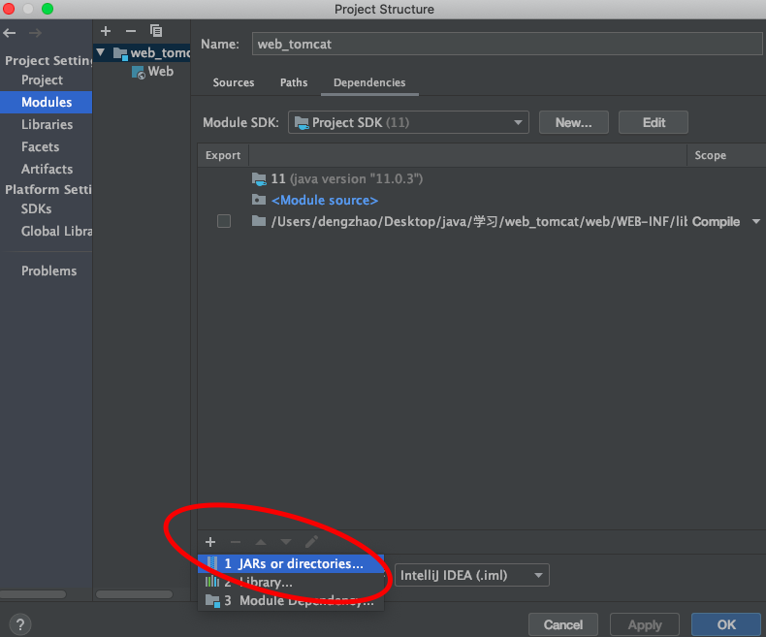Viewport: 766px width, 637px height.
Task: Open Artifacts in sidebar
Action: pyautogui.click(x=46, y=169)
